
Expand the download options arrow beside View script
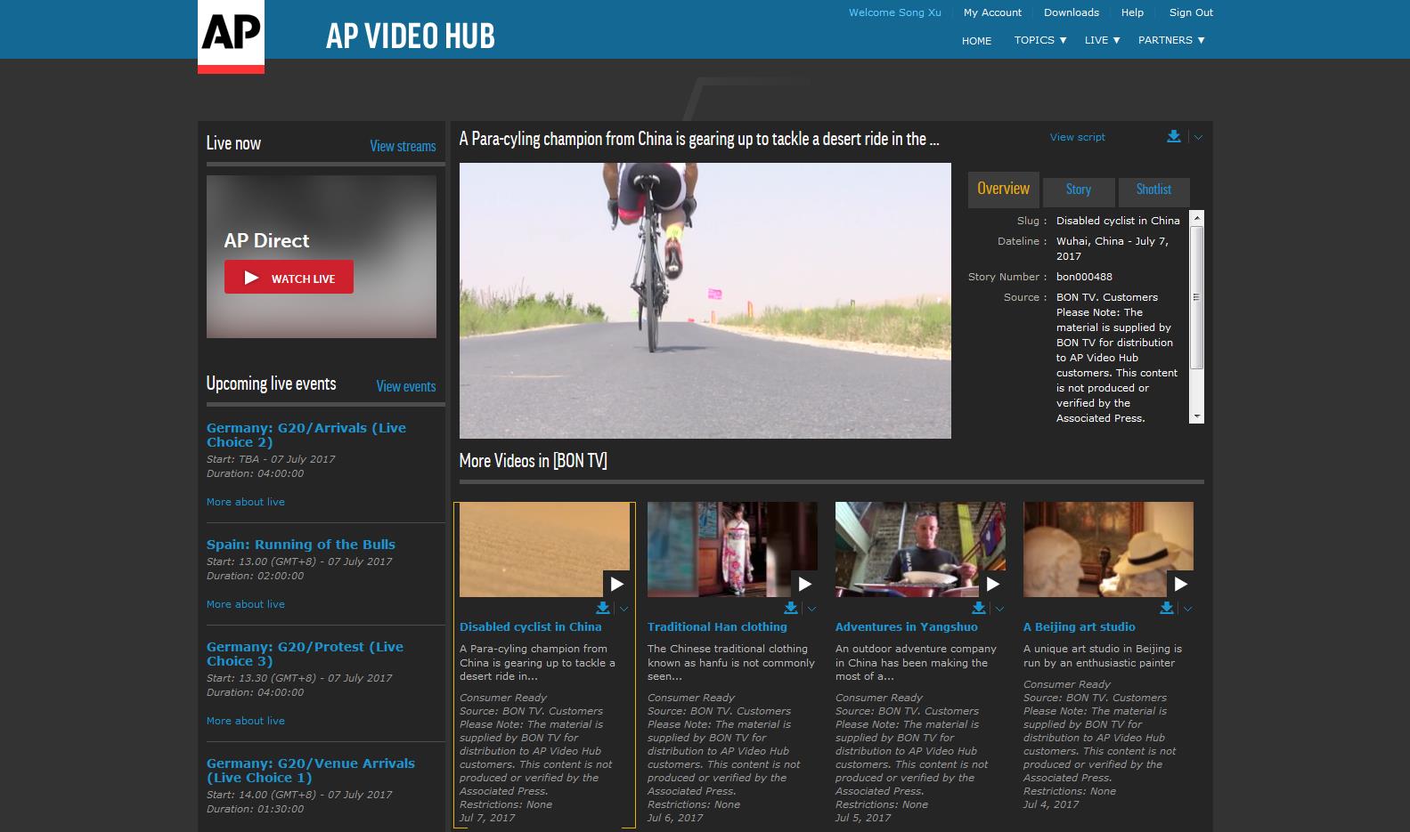(1198, 138)
